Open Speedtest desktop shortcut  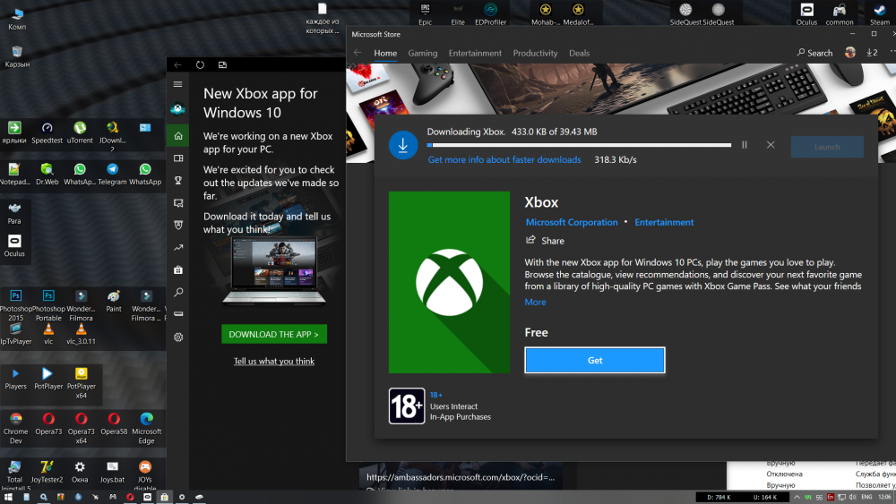[x=47, y=133]
